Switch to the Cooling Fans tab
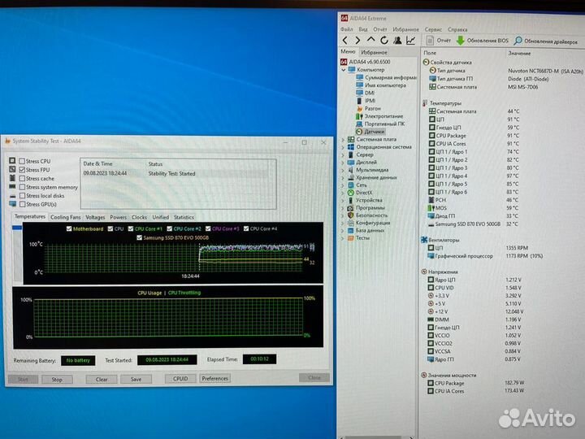This screenshot has height=439, width=585. click(x=65, y=217)
